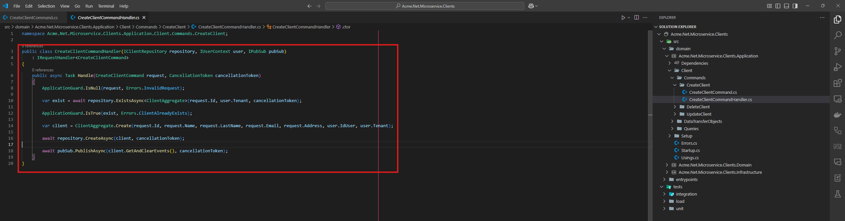The width and height of the screenshot is (845, 221).
Task: Go back in navigation history
Action: (309, 6)
